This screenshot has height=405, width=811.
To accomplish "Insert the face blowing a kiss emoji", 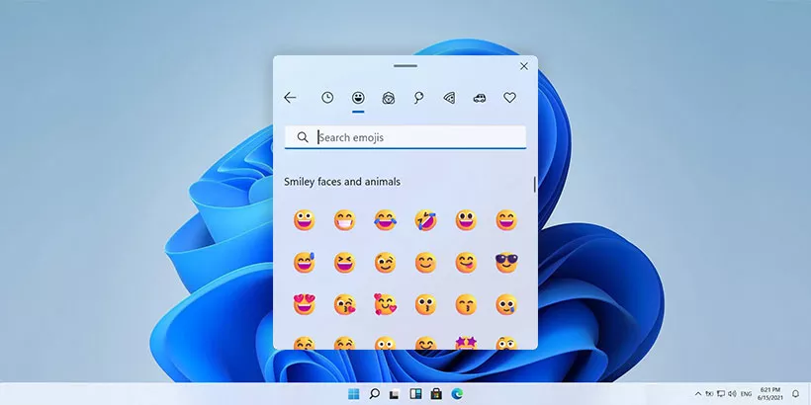I will [x=344, y=305].
